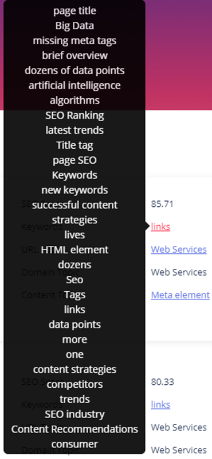Image resolution: width=212 pixels, height=459 pixels.
Task: Open the blue "links" link below 80.33
Action: (x=160, y=404)
